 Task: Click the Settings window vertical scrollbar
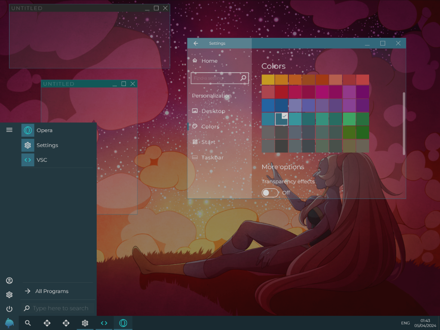[404, 123]
